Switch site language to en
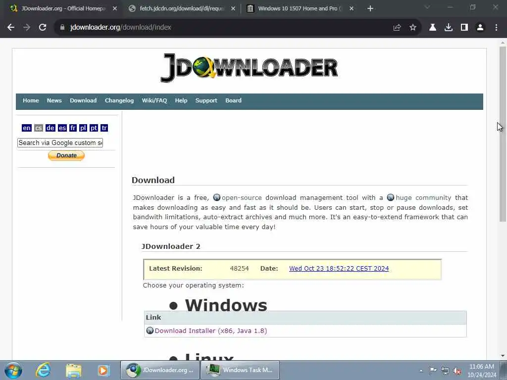Screen dimensions: 507x380 27,128
